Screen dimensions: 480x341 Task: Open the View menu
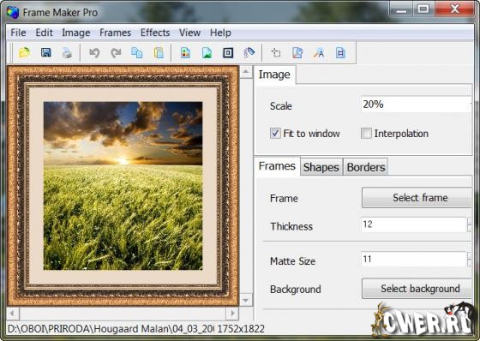pyautogui.click(x=189, y=33)
